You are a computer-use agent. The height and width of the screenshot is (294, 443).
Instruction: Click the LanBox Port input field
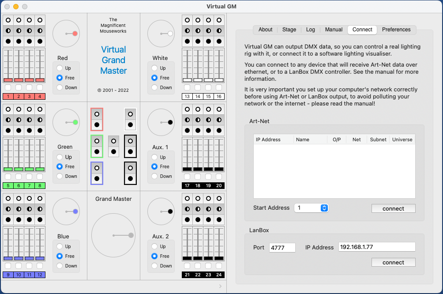(282, 248)
